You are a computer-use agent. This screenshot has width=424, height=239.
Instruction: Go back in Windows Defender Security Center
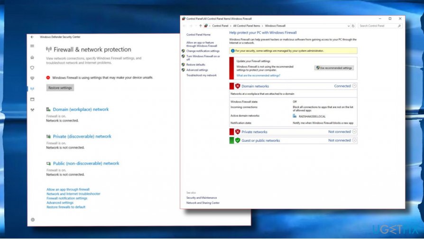[x=32, y=37]
